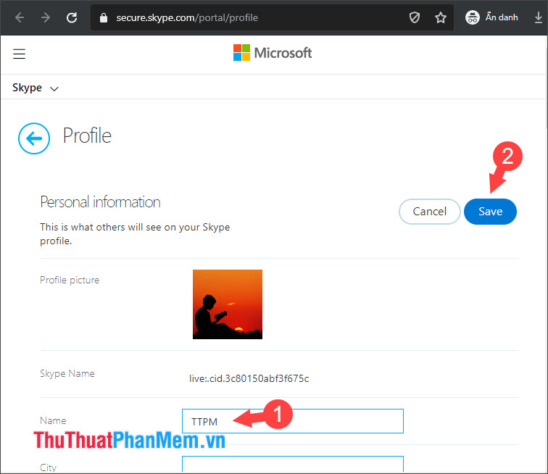The width and height of the screenshot is (548, 474).
Task: Go back with the browser back arrow
Action: pyautogui.click(x=20, y=17)
